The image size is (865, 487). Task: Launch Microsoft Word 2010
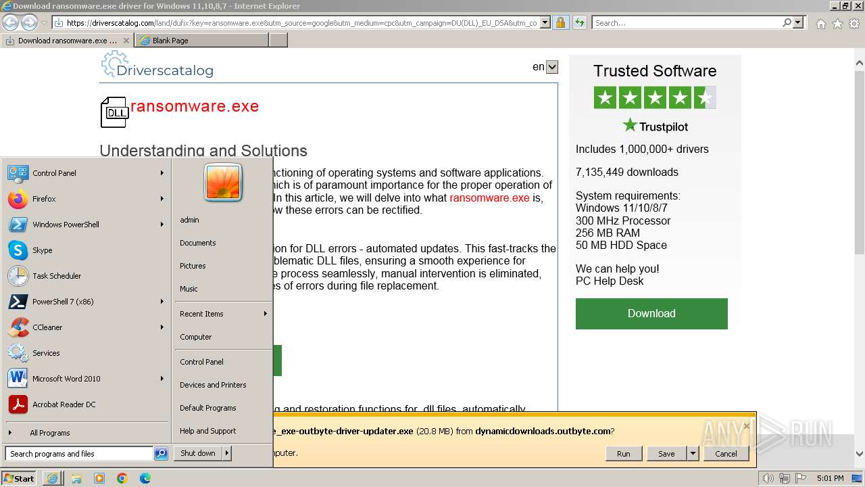pos(18,379)
